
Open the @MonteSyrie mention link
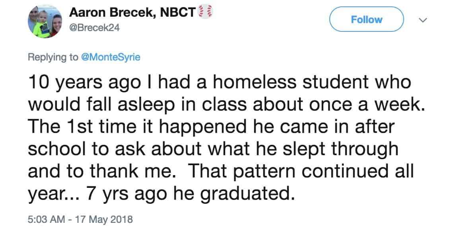[111, 57]
